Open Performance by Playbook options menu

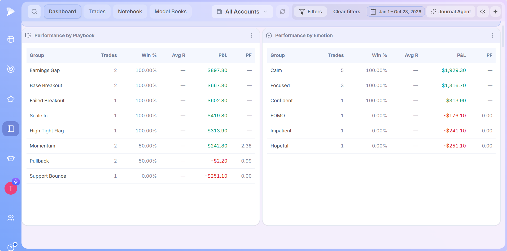[252, 35]
